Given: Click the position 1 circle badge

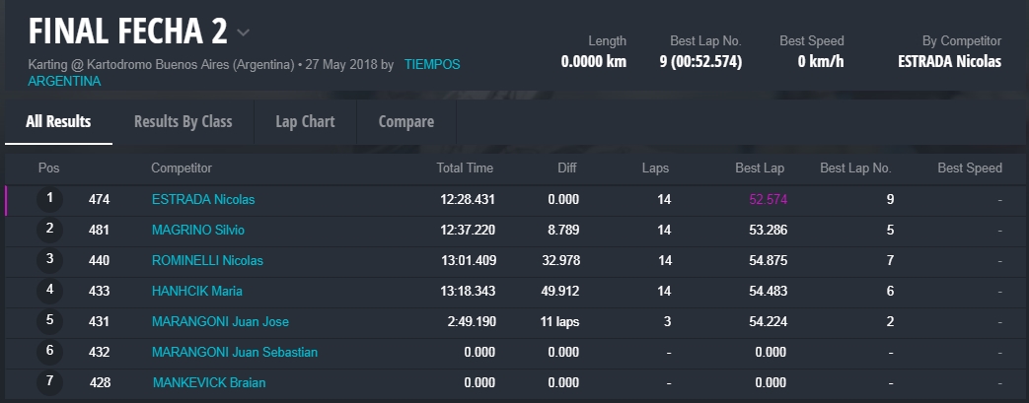Looking at the screenshot, I should coord(49,200).
